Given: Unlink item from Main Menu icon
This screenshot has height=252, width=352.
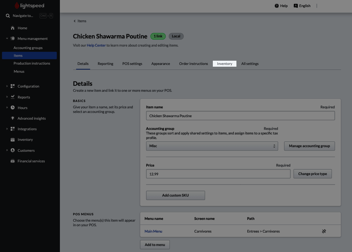Looking at the screenshot, I should point(324,231).
